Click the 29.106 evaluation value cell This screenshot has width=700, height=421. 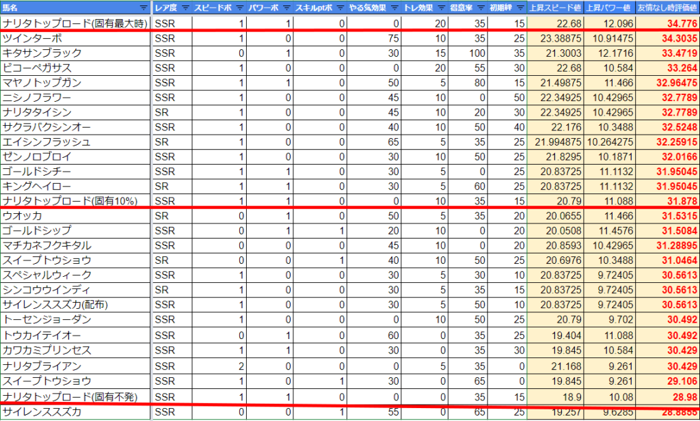click(667, 381)
